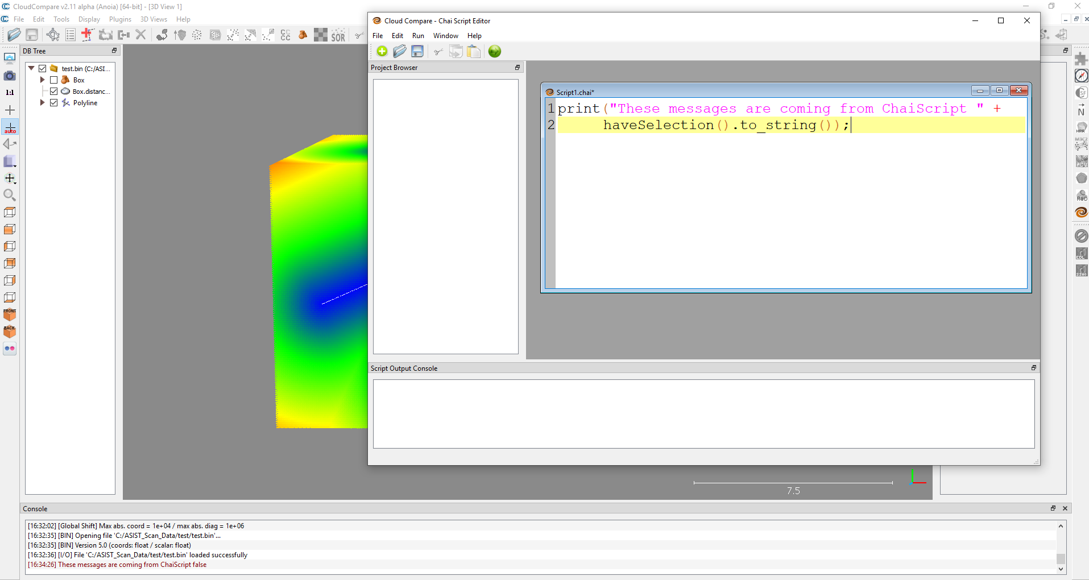The image size is (1089, 580).
Task: Open 3D Views menu
Action: [x=154, y=19]
